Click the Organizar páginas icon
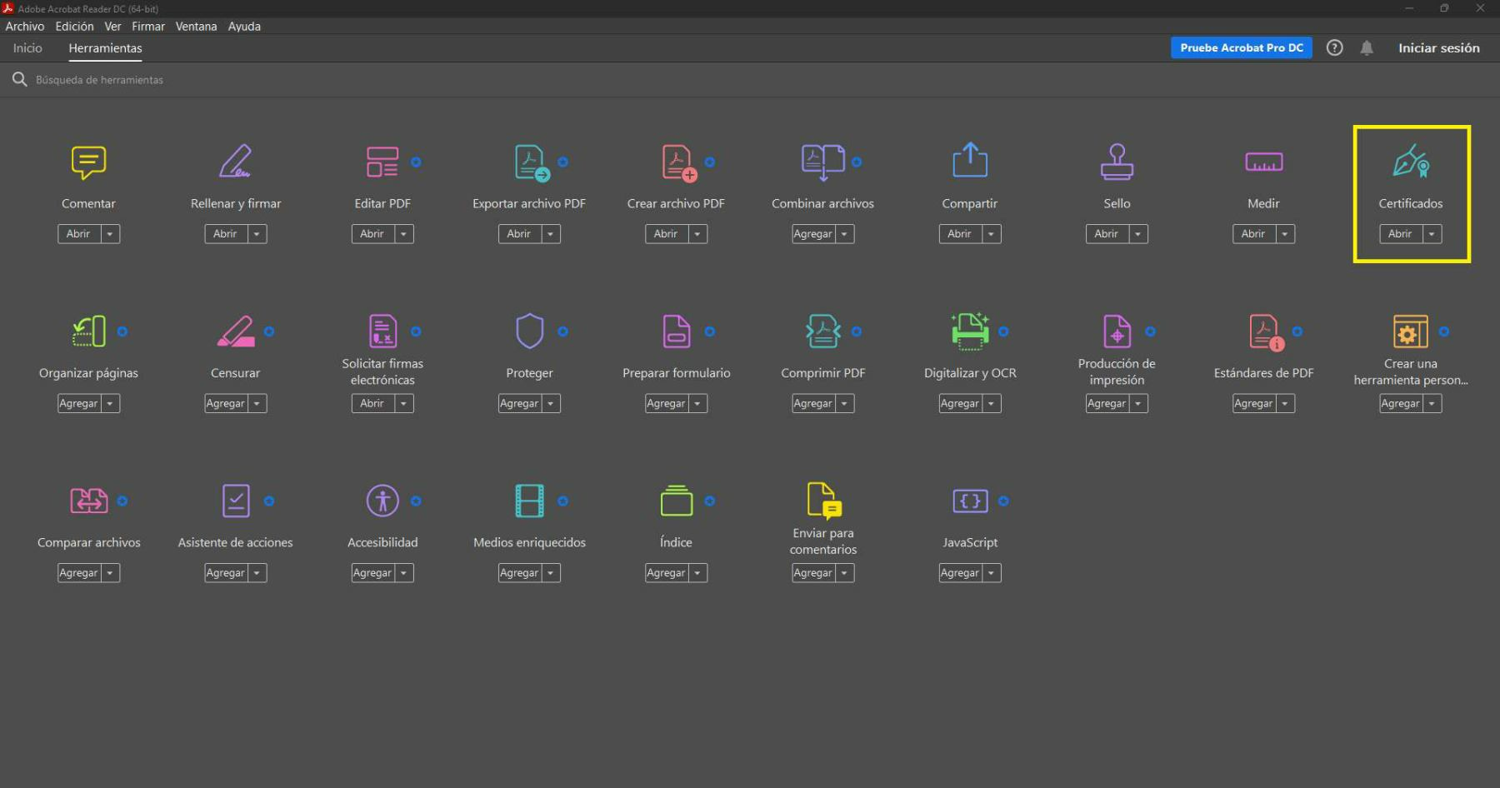 pyautogui.click(x=89, y=331)
